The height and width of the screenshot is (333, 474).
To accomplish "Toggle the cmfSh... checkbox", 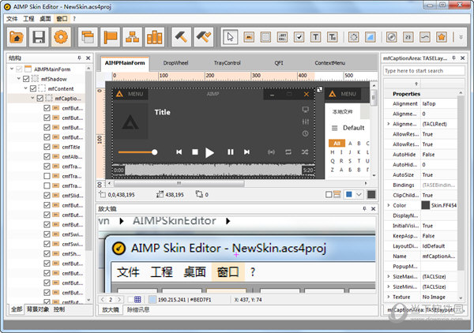I will (47, 254).
